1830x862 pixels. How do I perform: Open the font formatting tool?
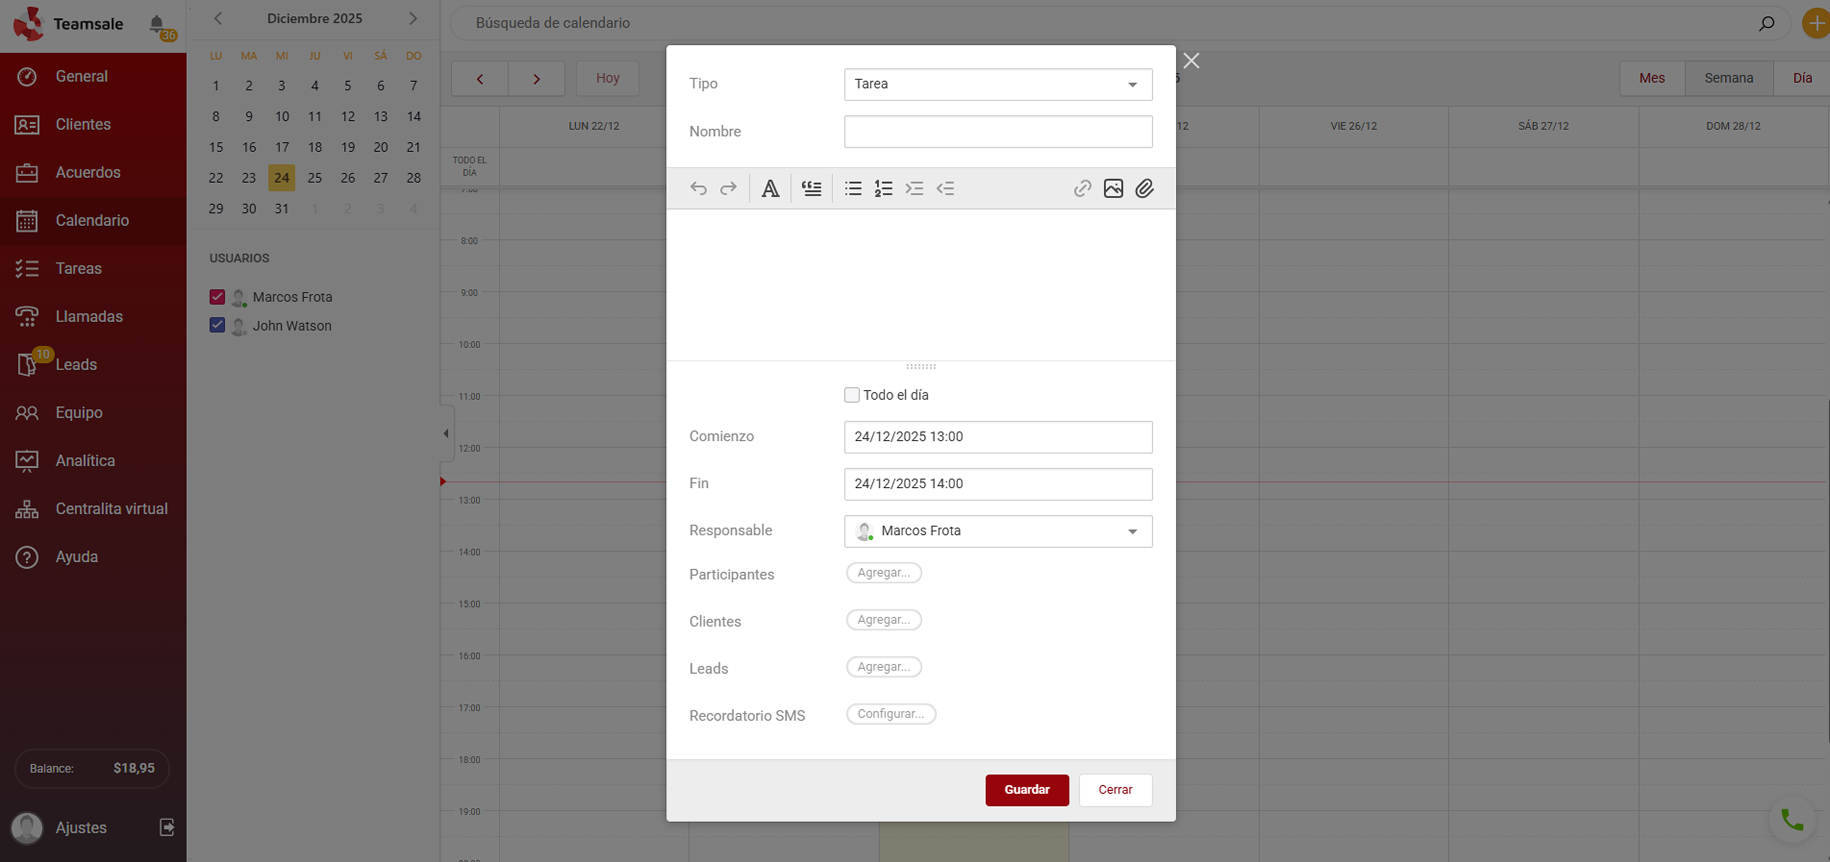770,188
